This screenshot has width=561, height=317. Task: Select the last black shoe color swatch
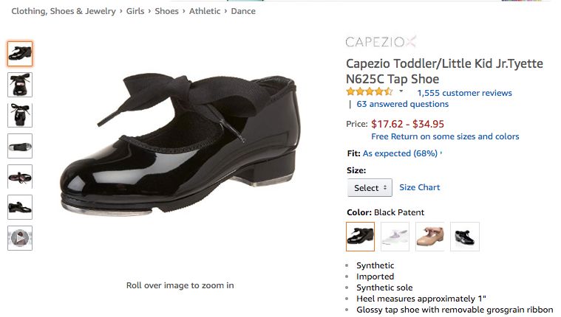click(x=465, y=236)
